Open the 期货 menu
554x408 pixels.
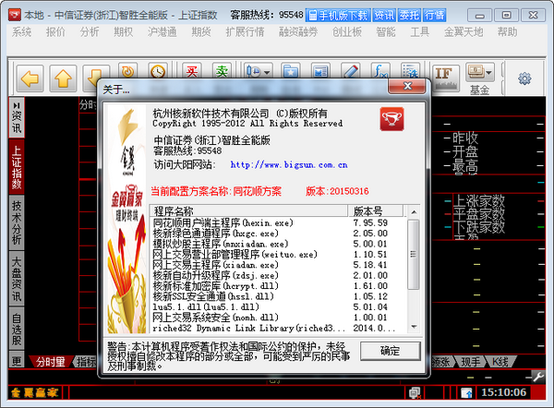tap(201, 32)
